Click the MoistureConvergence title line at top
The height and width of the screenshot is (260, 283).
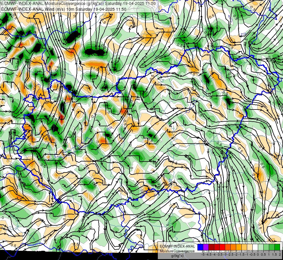(78, 3)
